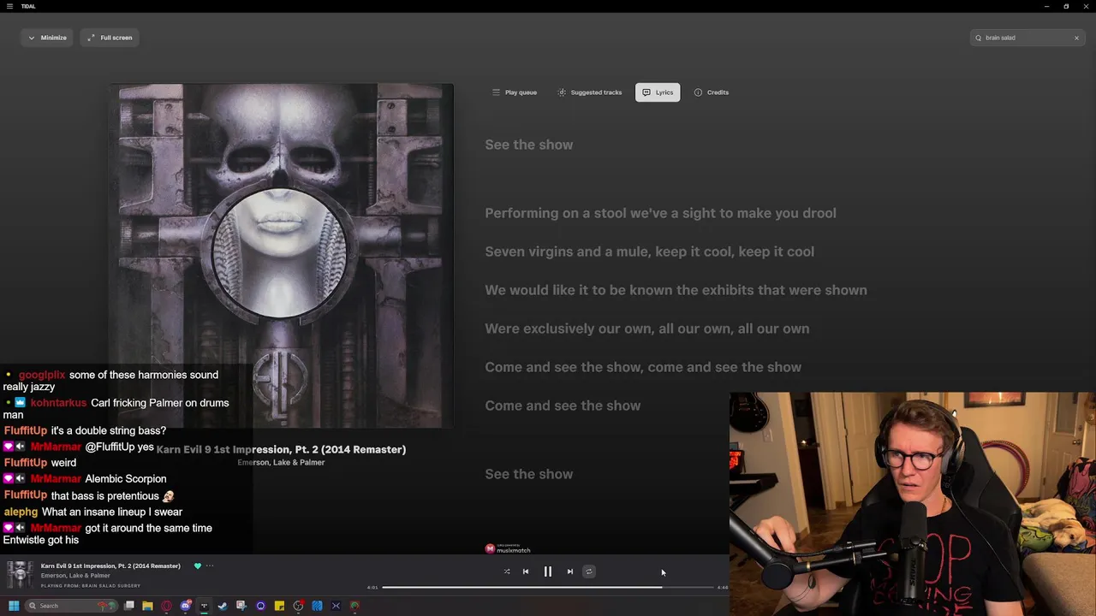Open 'Playing from: Brain Salad Surgery' link
1096x616 pixels.
pos(90,586)
